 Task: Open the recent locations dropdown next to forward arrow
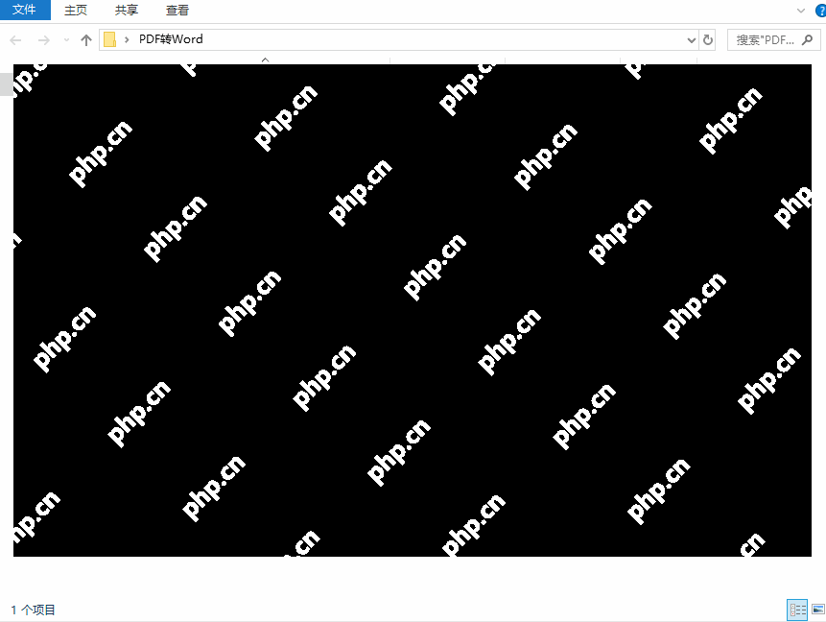click(65, 39)
